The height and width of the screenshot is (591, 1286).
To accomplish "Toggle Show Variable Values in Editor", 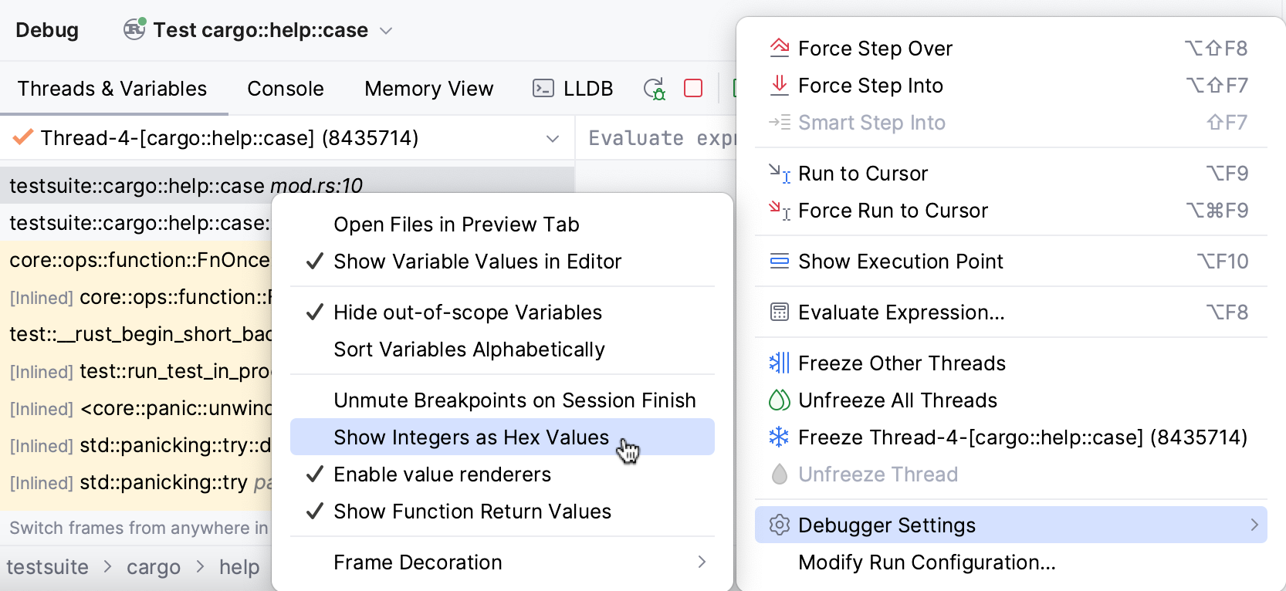I will [x=477, y=262].
